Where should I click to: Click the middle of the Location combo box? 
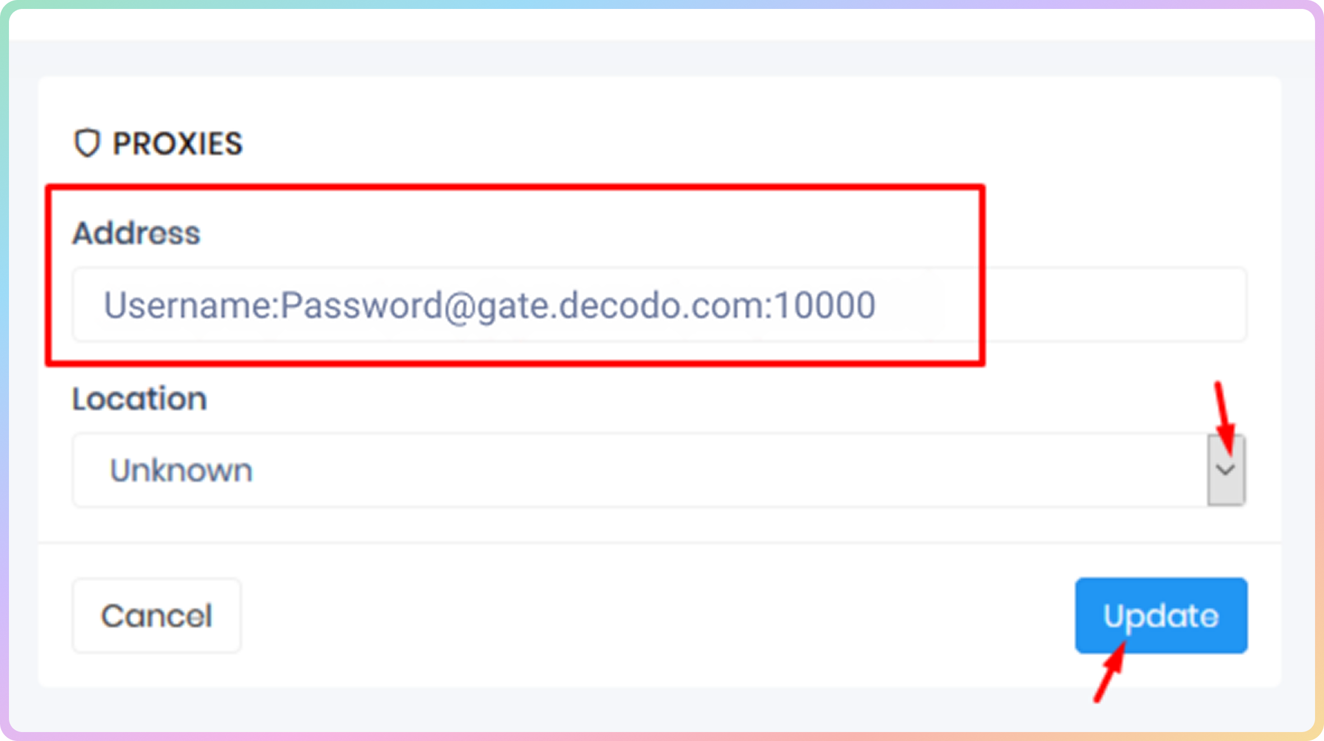click(x=659, y=470)
